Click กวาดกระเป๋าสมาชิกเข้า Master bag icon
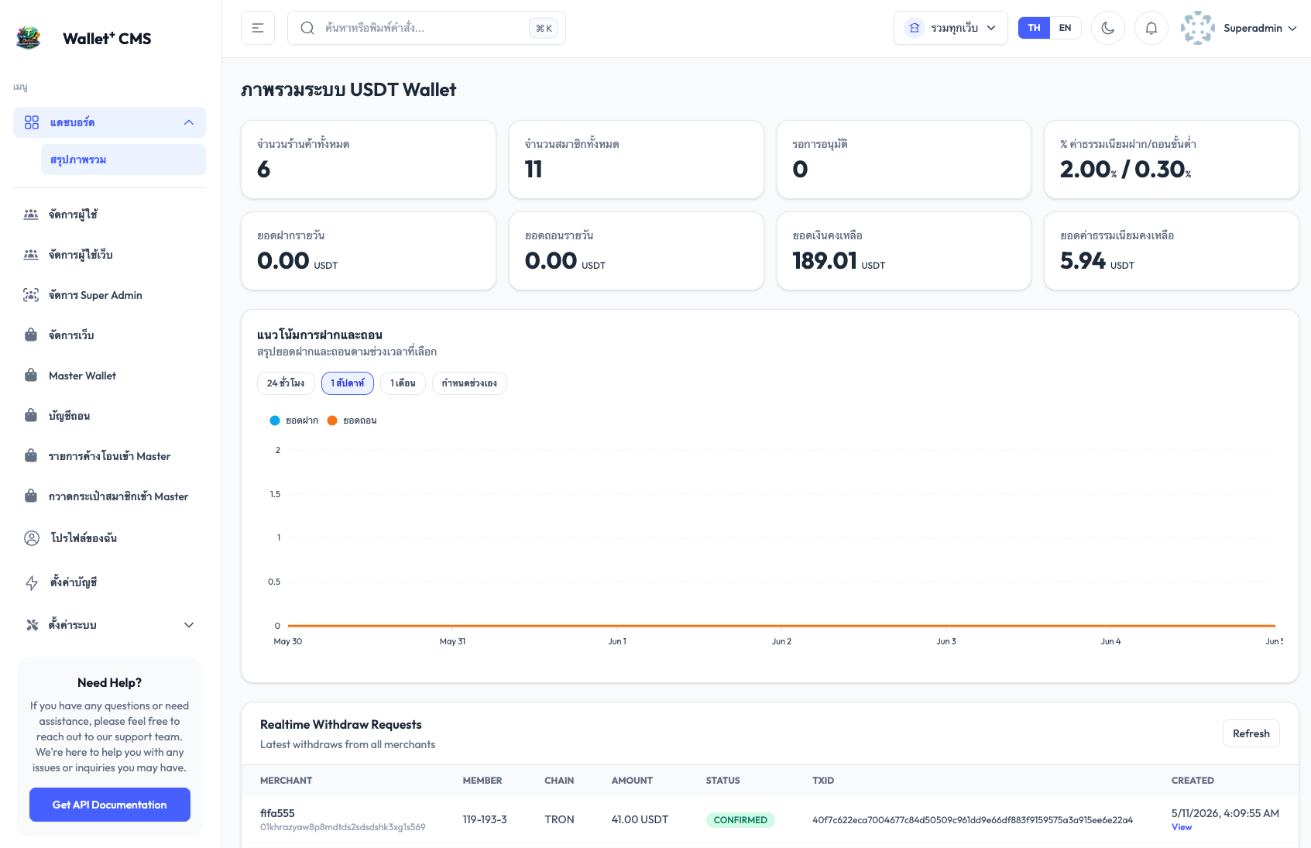 31,496
